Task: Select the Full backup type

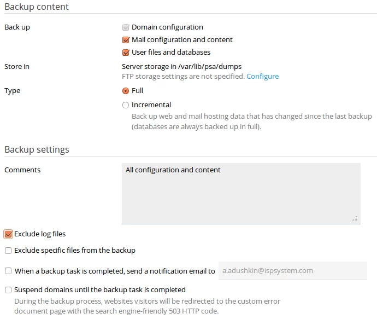Action: point(126,91)
